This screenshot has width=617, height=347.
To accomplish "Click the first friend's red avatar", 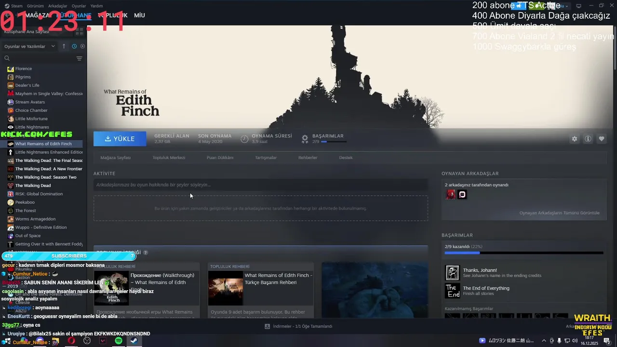I will [x=450, y=195].
